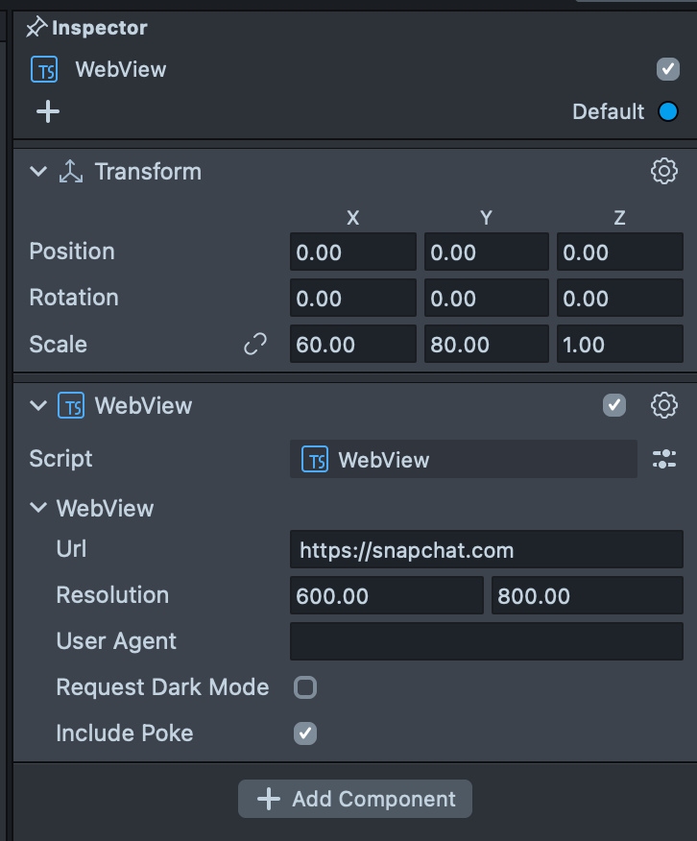697x841 pixels.
Task: Toggle the Scale uniform link icon
Action: pyautogui.click(x=255, y=345)
